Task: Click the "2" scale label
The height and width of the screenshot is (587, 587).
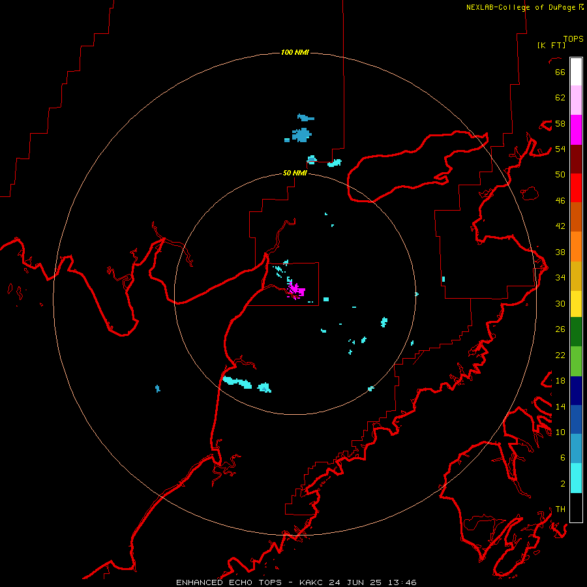Action: pos(563,484)
